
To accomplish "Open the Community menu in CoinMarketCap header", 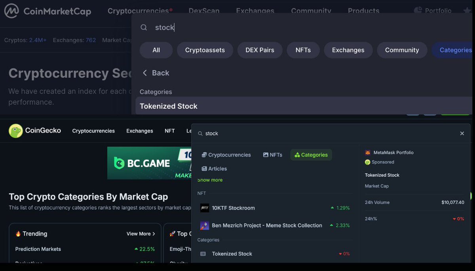I will (x=311, y=11).
